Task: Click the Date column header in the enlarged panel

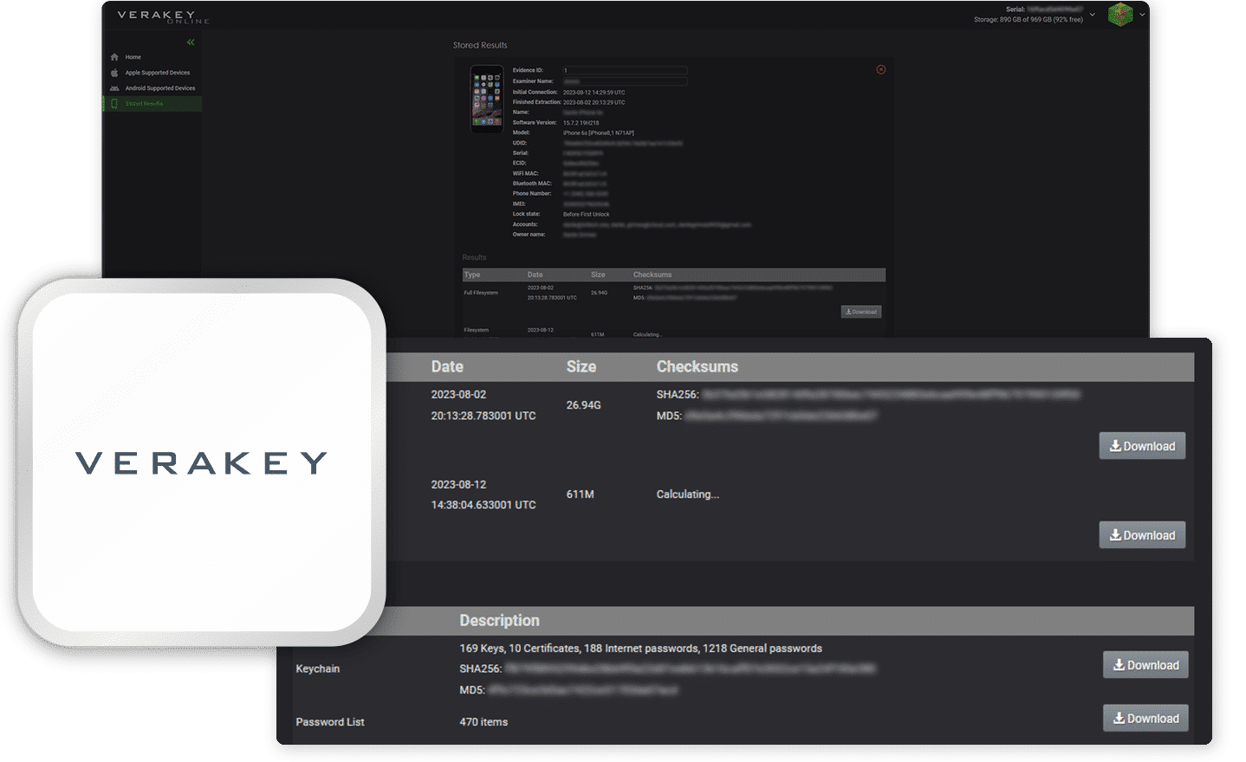Action: click(447, 367)
